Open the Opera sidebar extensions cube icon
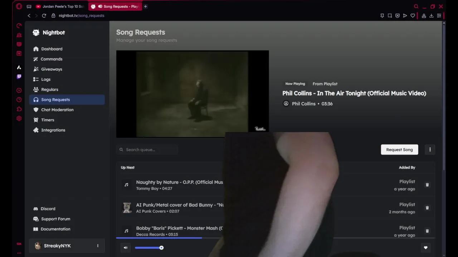The image size is (458, 257). tap(19, 109)
